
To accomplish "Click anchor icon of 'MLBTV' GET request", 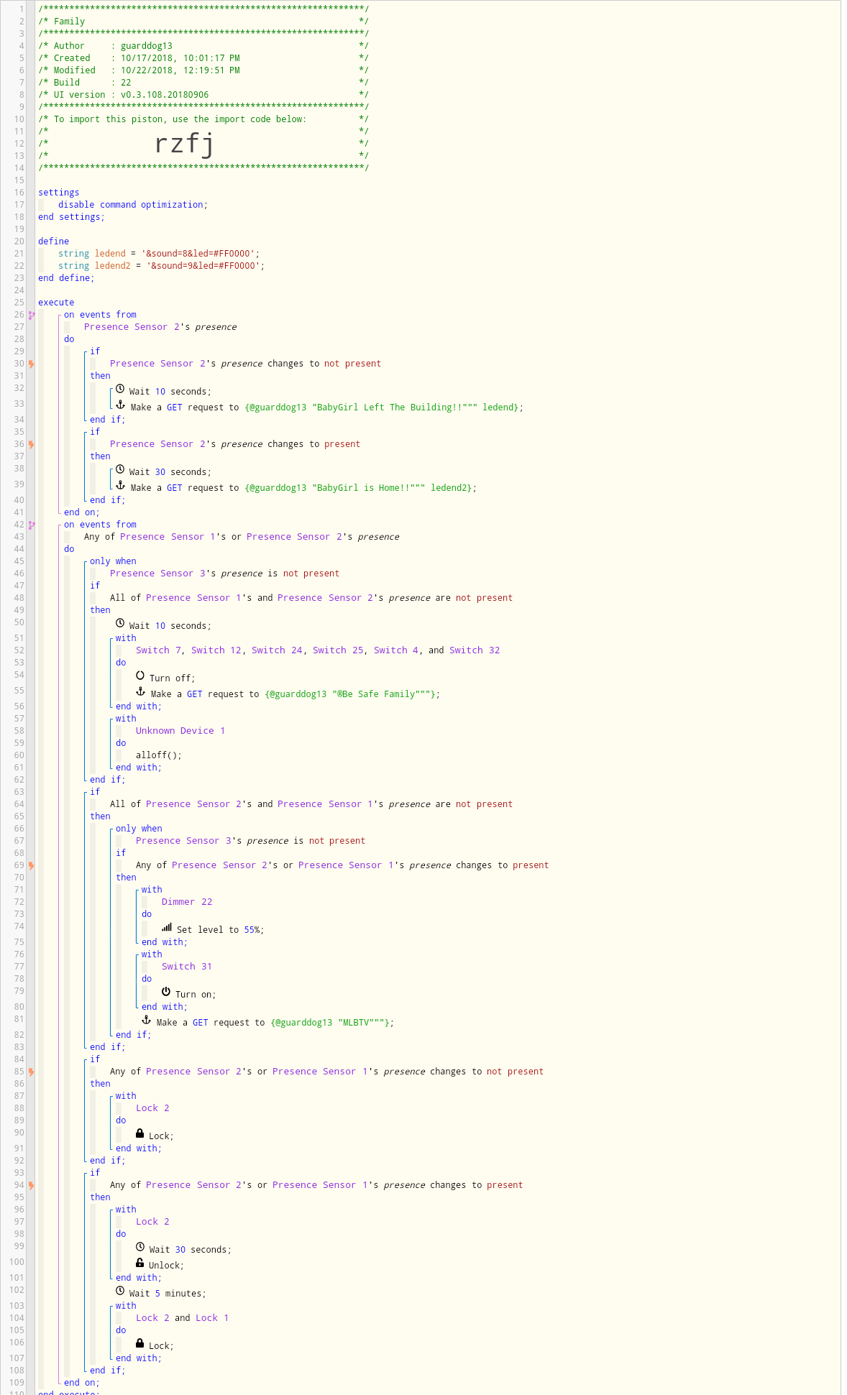I will [x=147, y=1020].
